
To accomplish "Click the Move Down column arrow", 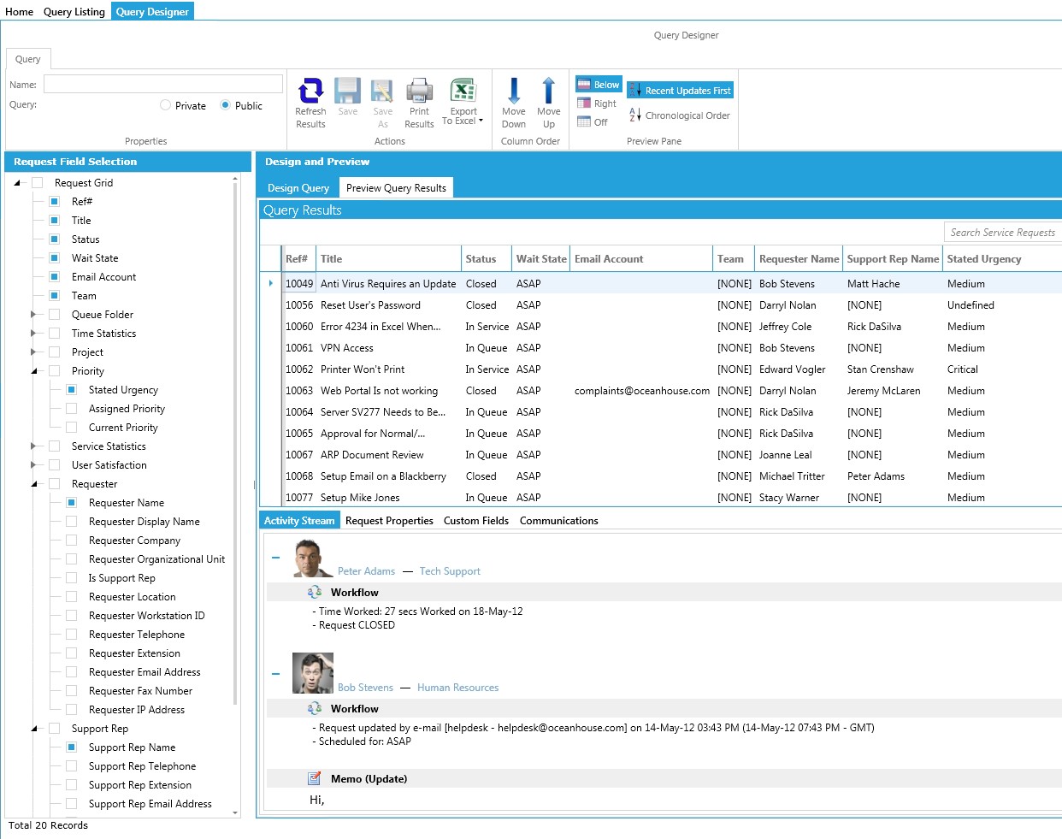I will (x=514, y=91).
